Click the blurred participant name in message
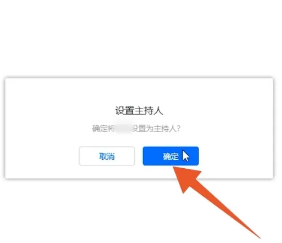The width and height of the screenshot is (282, 243). 123,129
